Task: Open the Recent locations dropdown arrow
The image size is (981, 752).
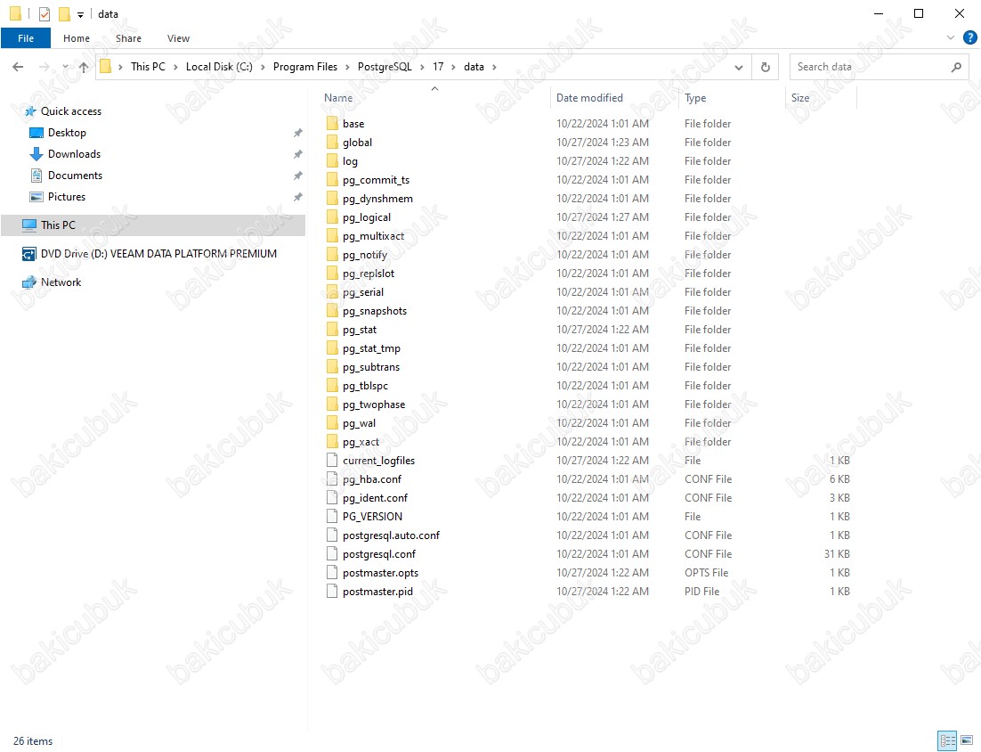Action: [65, 68]
